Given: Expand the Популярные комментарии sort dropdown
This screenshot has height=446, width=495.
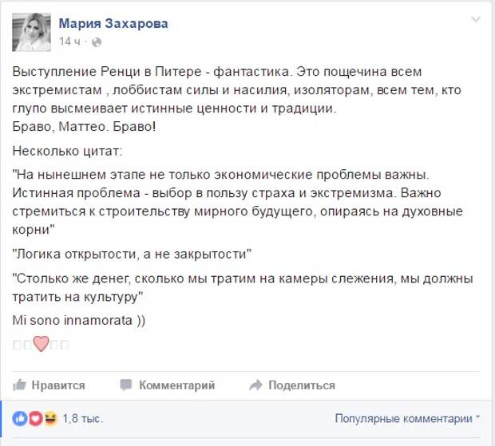Looking at the screenshot, I should (407, 419).
